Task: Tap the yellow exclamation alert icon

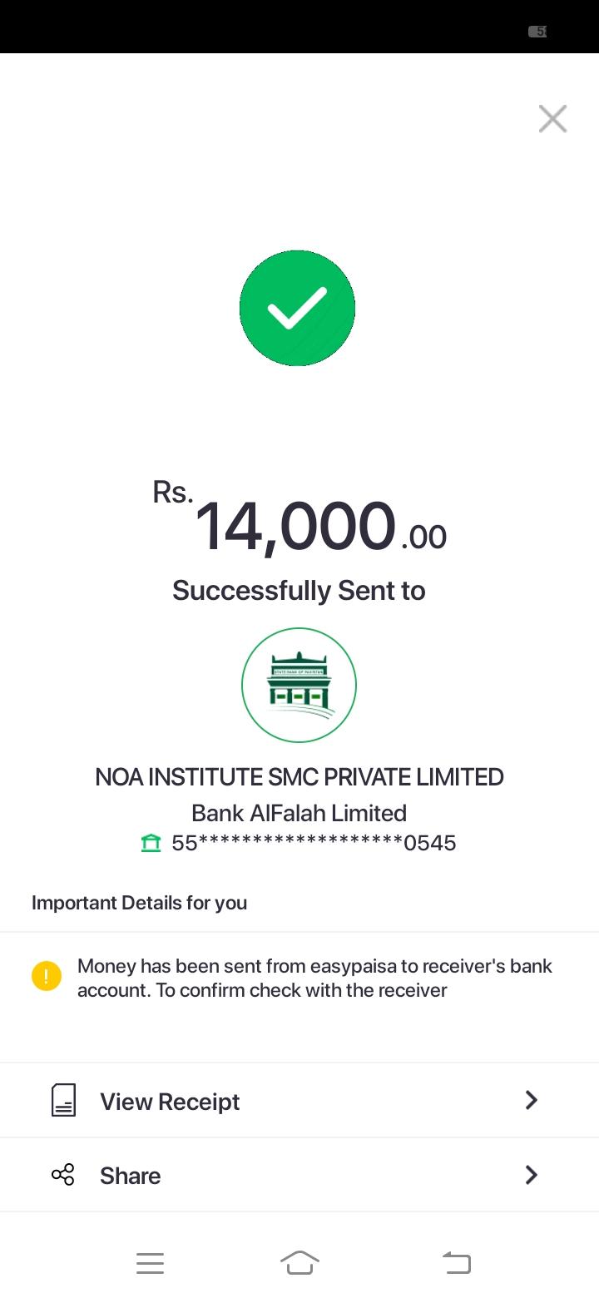Action: tap(47, 976)
